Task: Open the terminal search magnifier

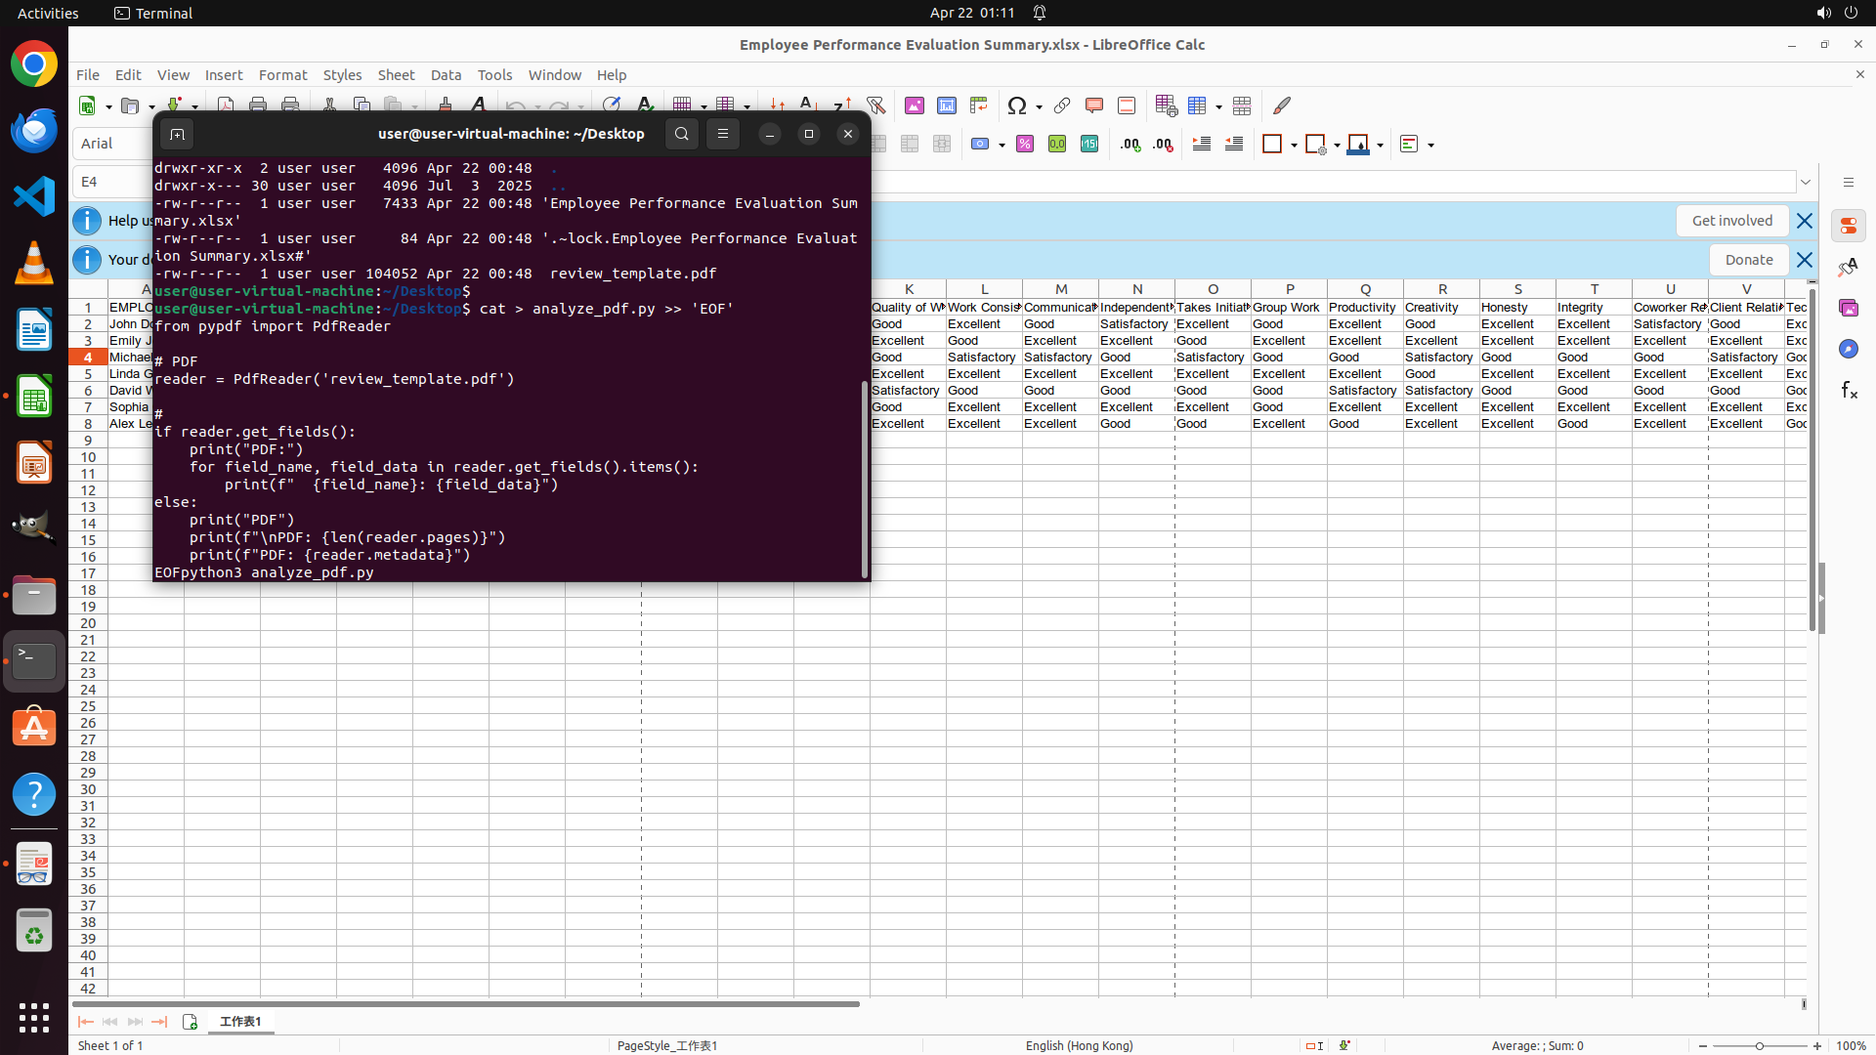Action: [682, 134]
